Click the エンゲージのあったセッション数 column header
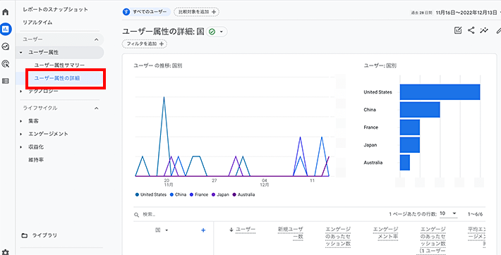This screenshot has width=501, height=255. 338,237
